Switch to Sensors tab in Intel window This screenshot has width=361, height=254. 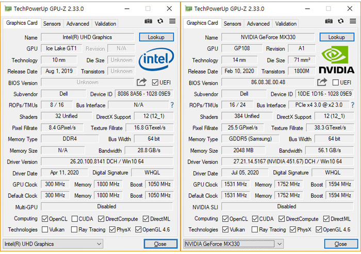pyautogui.click(x=52, y=24)
